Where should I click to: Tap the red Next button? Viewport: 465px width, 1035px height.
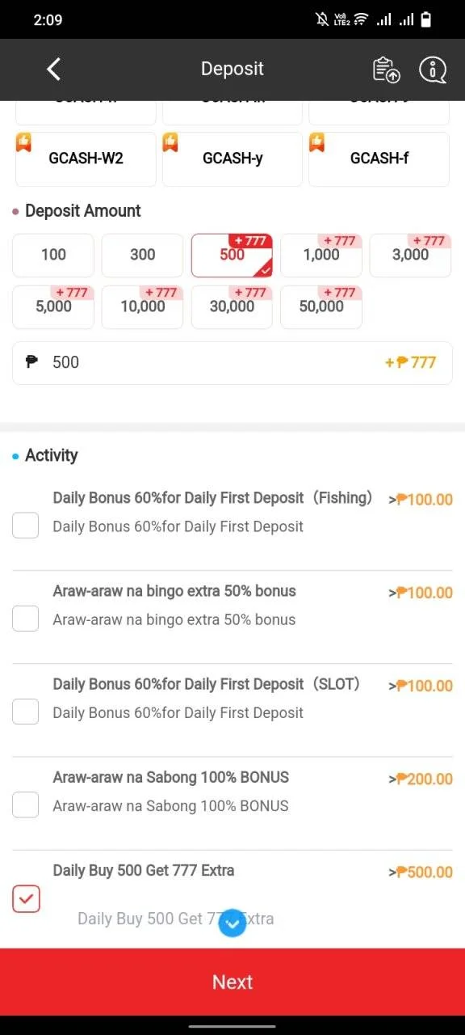(x=232, y=982)
